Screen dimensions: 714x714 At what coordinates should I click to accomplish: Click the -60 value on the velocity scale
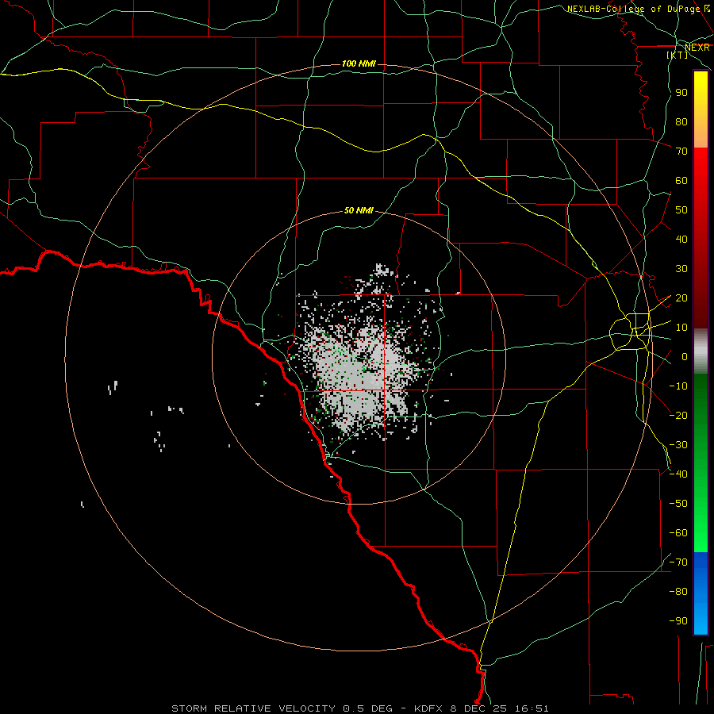click(678, 533)
